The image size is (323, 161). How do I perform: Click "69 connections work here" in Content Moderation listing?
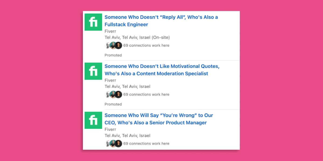click(146, 94)
